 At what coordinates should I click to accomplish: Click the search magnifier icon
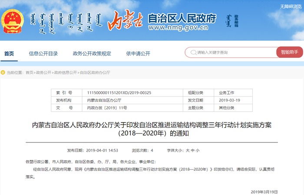click(193, 53)
